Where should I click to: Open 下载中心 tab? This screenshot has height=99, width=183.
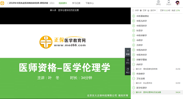tap(90, 3)
